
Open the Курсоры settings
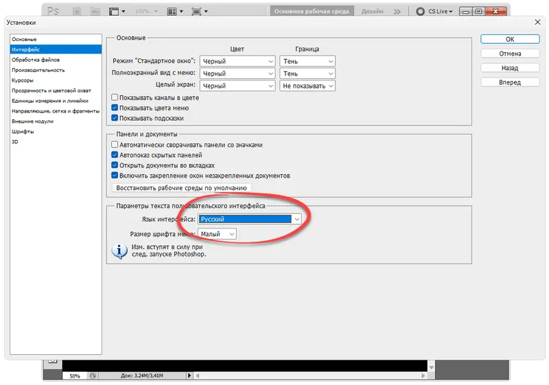tap(56, 80)
